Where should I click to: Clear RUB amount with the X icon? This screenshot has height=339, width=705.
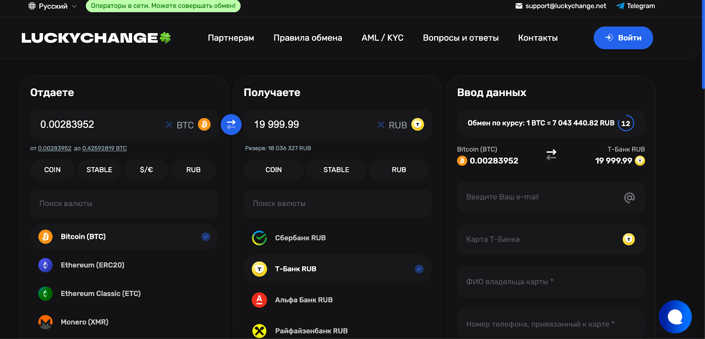click(x=381, y=125)
